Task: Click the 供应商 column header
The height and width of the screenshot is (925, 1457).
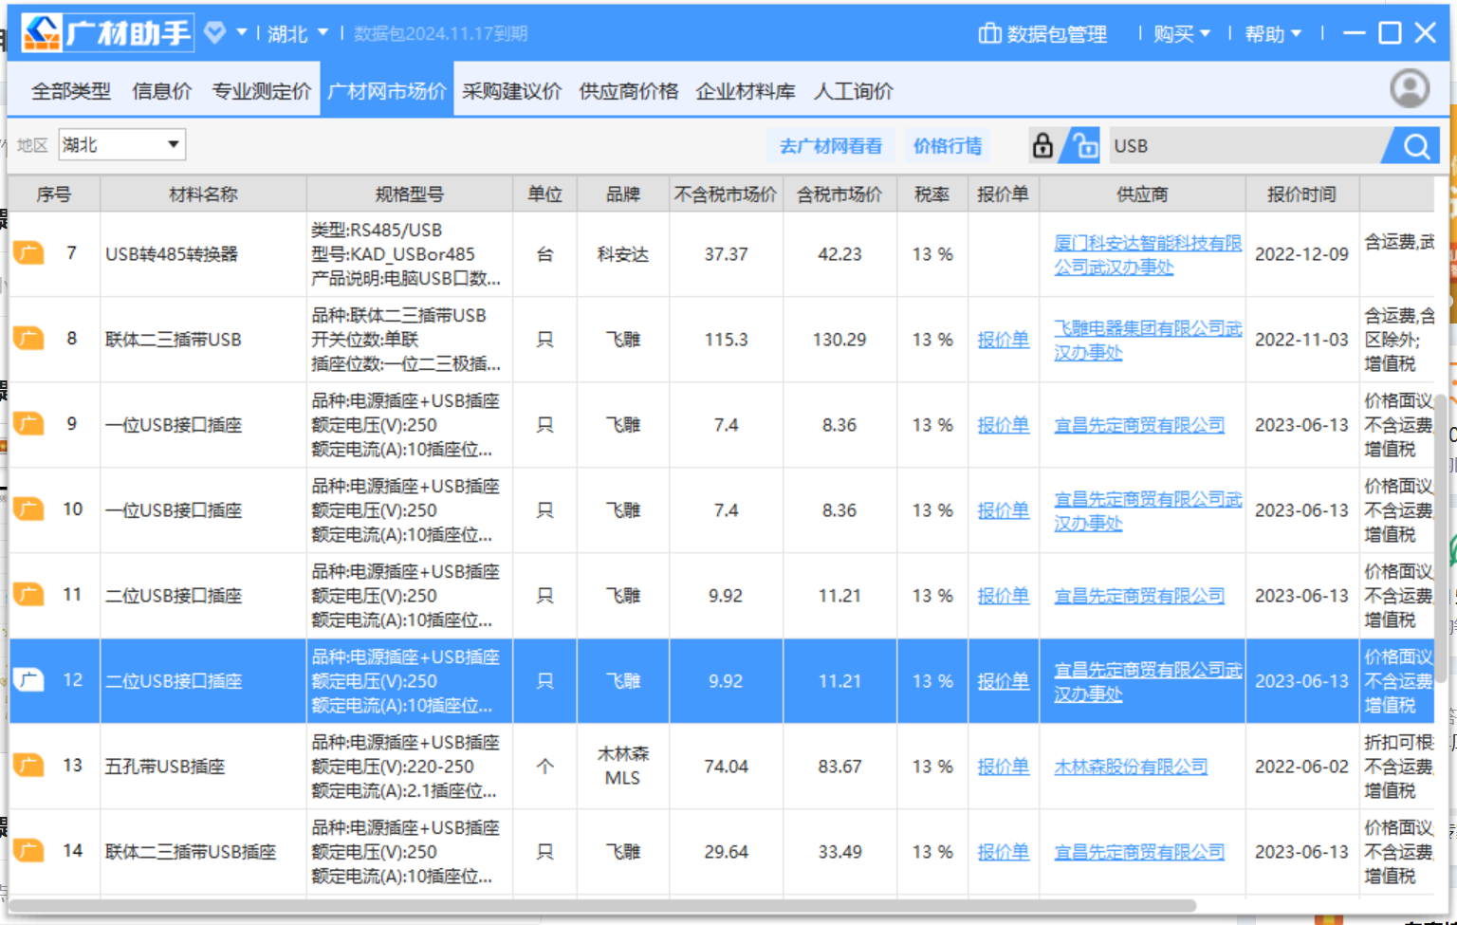Action: coord(1142,194)
